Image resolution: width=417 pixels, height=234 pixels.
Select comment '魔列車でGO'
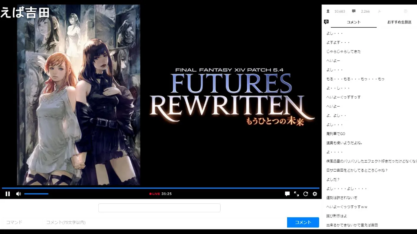pos(336,134)
